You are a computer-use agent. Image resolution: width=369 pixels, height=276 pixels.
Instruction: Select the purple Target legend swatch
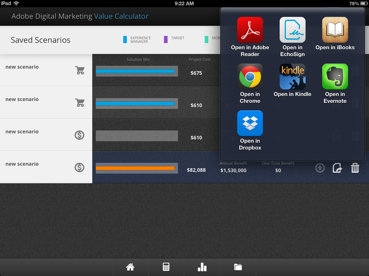[x=166, y=40]
